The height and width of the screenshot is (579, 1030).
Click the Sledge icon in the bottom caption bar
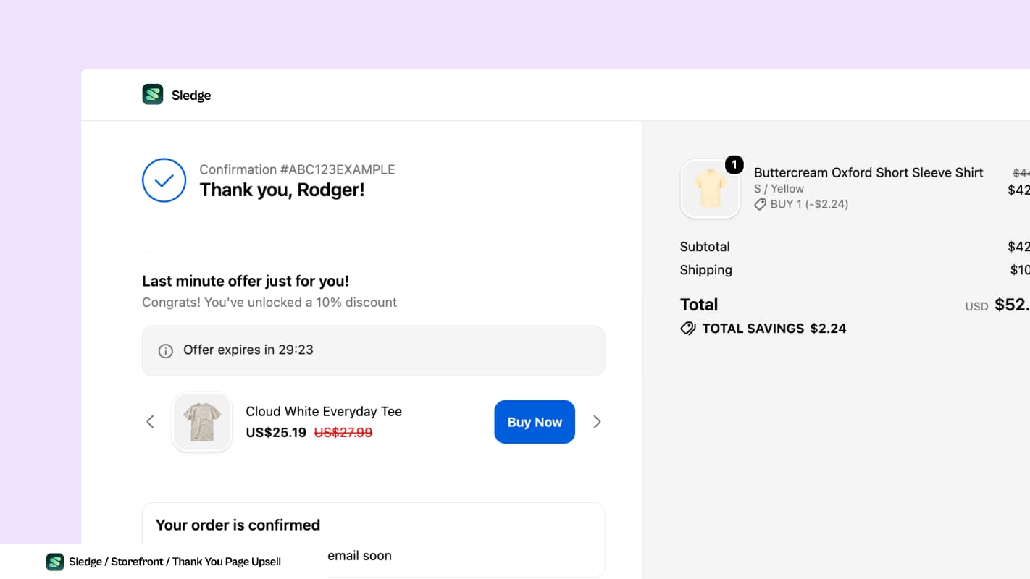(x=55, y=562)
